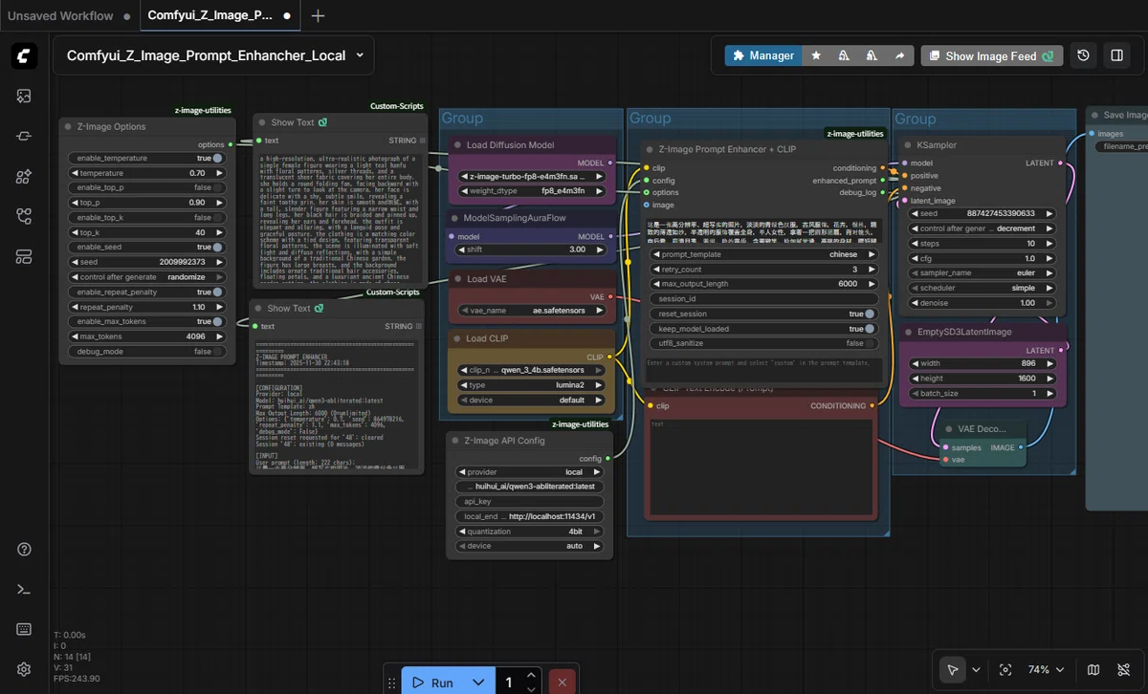Viewport: 1148px width, 694px height.
Task: Open the device auto option in API Config
Action: [529, 546]
